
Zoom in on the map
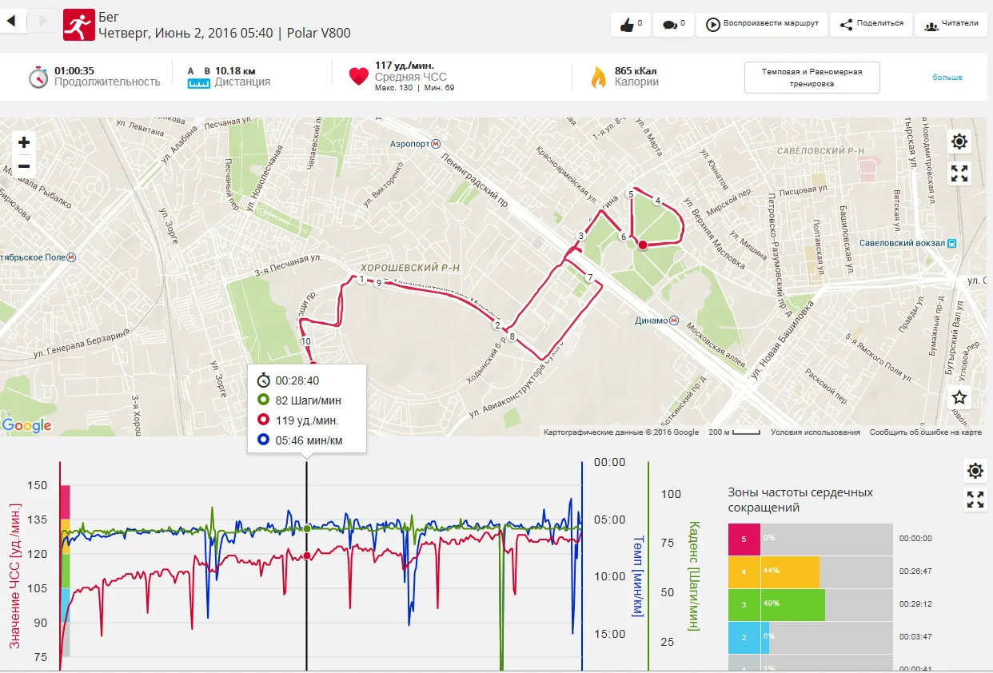coord(24,142)
